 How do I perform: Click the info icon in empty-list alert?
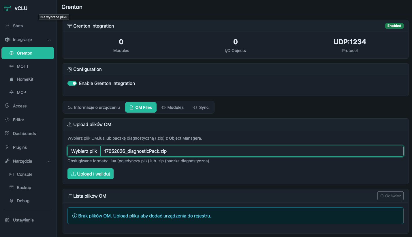coord(75,216)
